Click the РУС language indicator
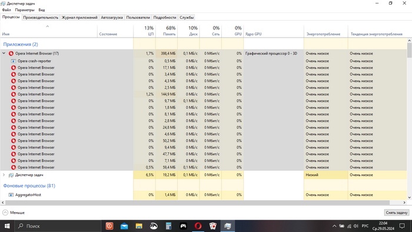 tap(365, 226)
